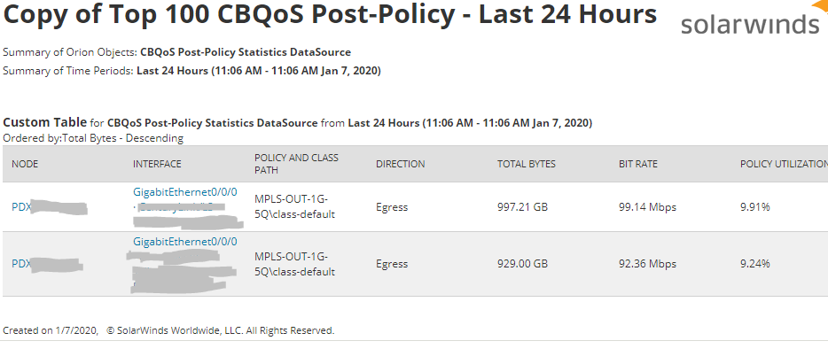Click the SolarWinds Worldwide copyright footer text
Viewport: 828px width, 364px height.
coord(220,330)
